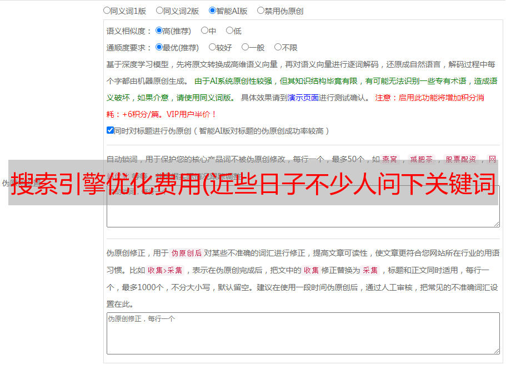
Task: Click the green AI limitation notice text
Action: click(302, 89)
